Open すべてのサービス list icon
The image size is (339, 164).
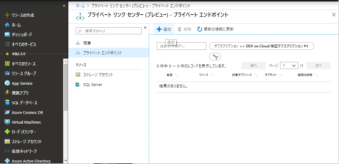(7, 44)
